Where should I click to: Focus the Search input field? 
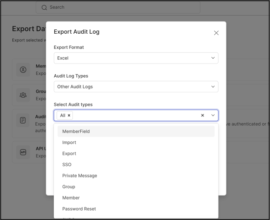pyautogui.click(x=118, y=7)
